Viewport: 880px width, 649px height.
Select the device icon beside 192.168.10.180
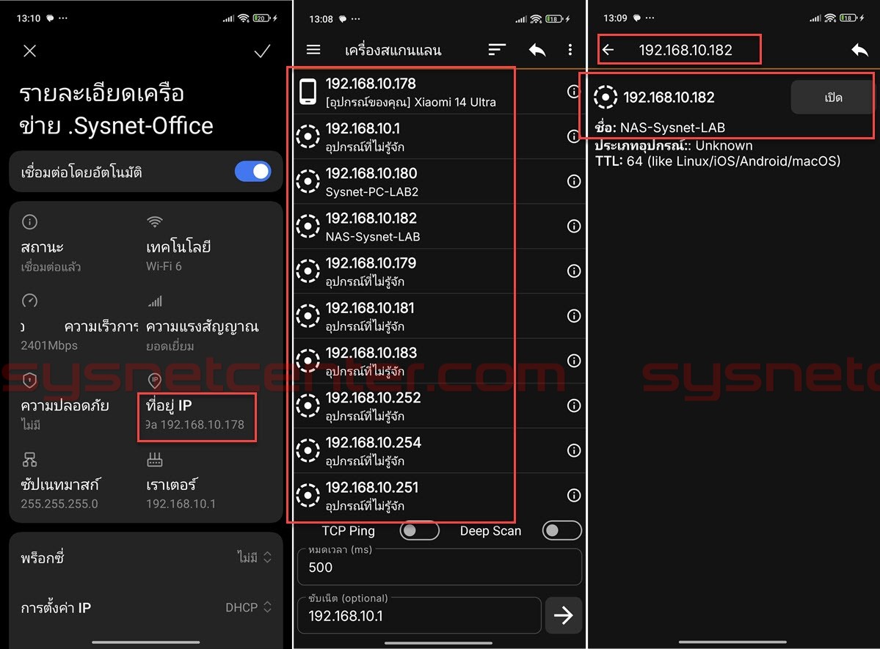[308, 181]
